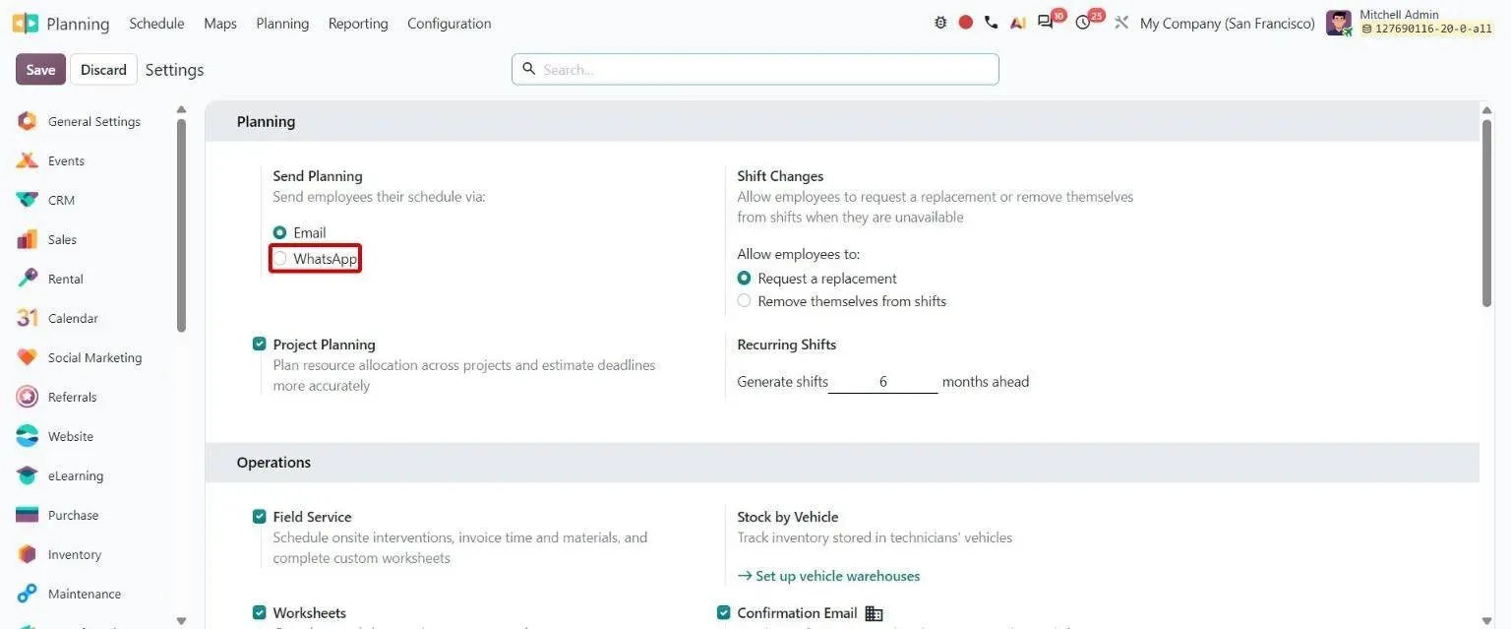
Task: Click the settings search field
Action: point(755,69)
